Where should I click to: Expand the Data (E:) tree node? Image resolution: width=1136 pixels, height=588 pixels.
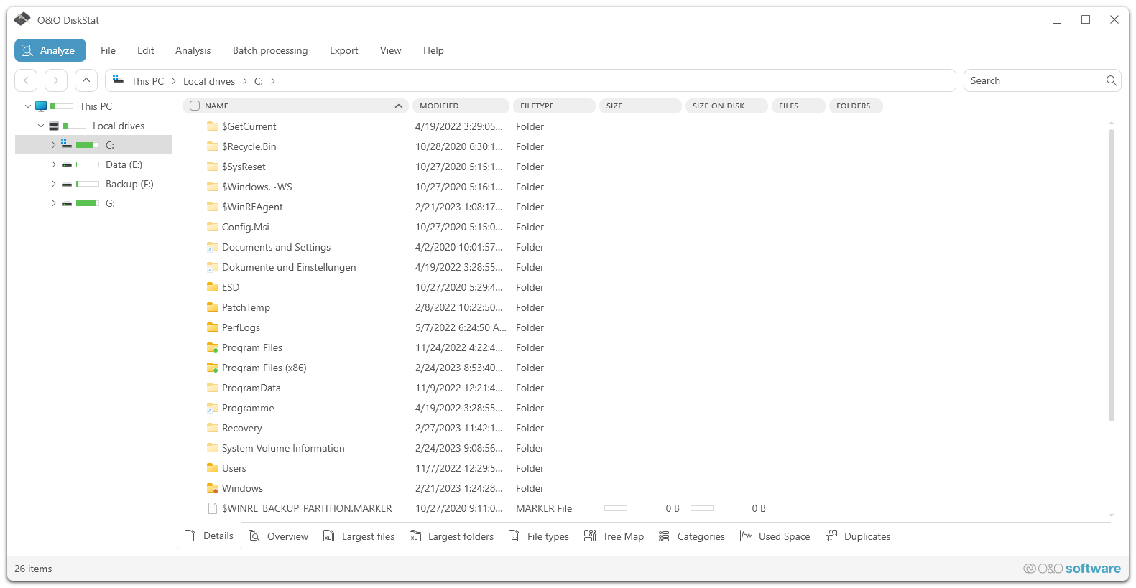(x=53, y=164)
